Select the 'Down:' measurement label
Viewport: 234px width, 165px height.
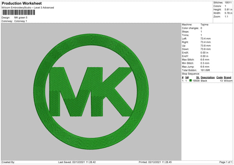pyautogui.click(x=185, y=49)
